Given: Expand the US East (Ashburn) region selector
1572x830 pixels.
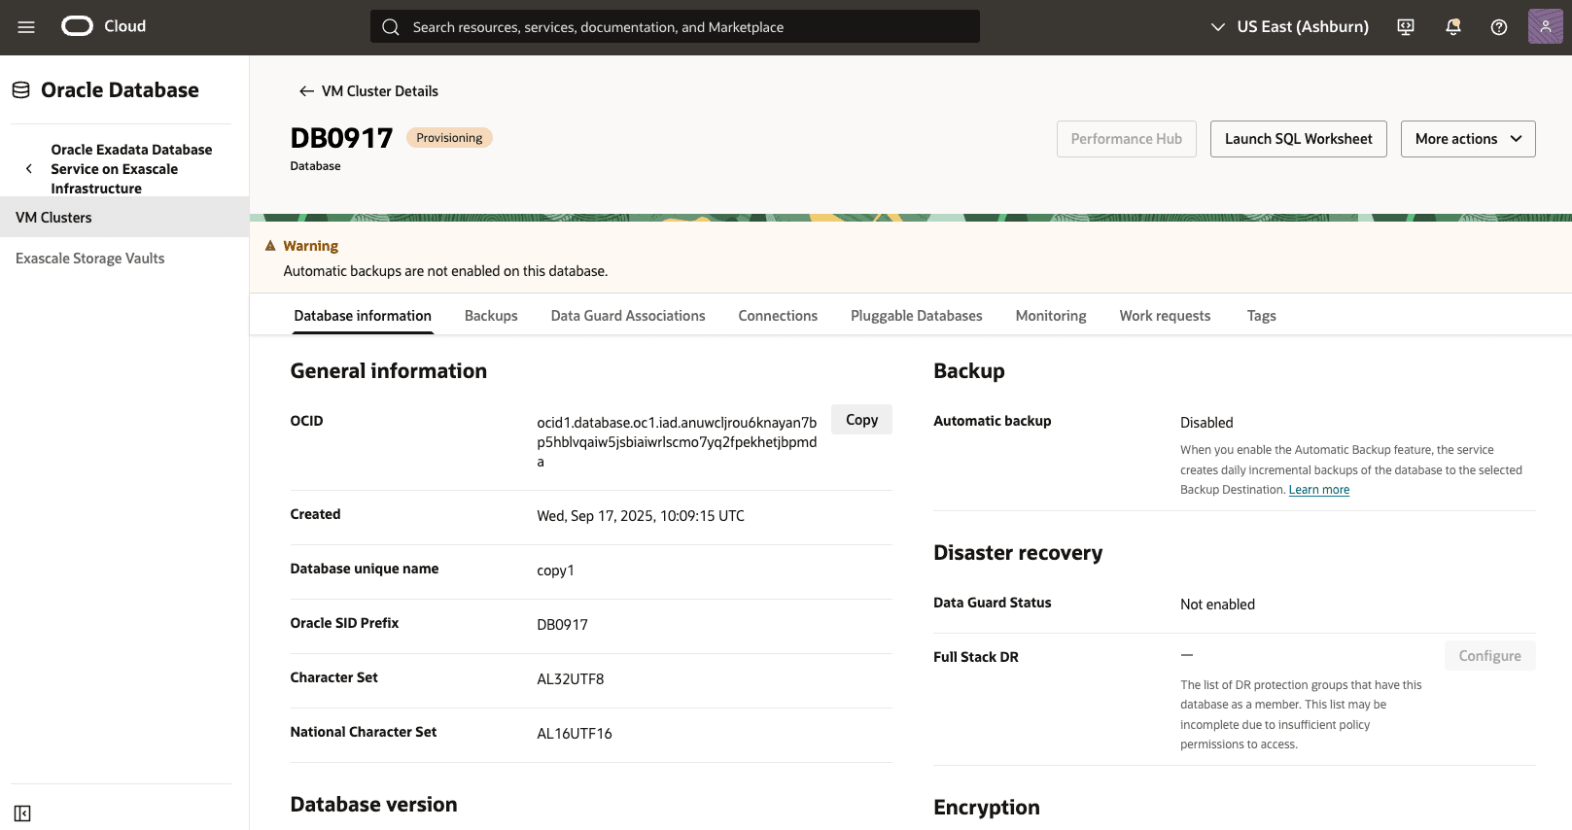Looking at the screenshot, I should 1289,27.
